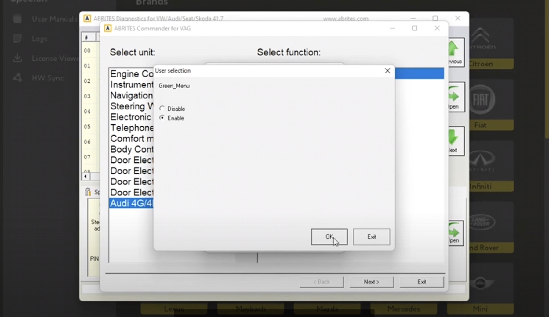
Task: Select Electronic unit in list
Action: tap(132, 117)
